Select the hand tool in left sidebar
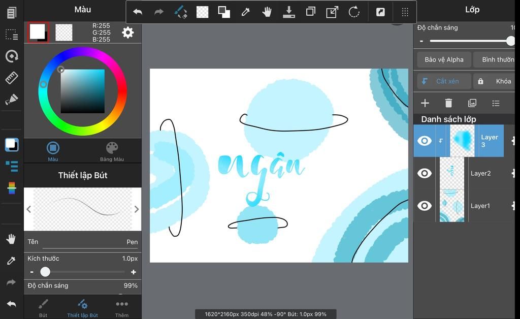 11,239
